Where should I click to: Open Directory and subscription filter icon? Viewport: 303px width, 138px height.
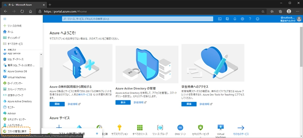(x=227, y=19)
